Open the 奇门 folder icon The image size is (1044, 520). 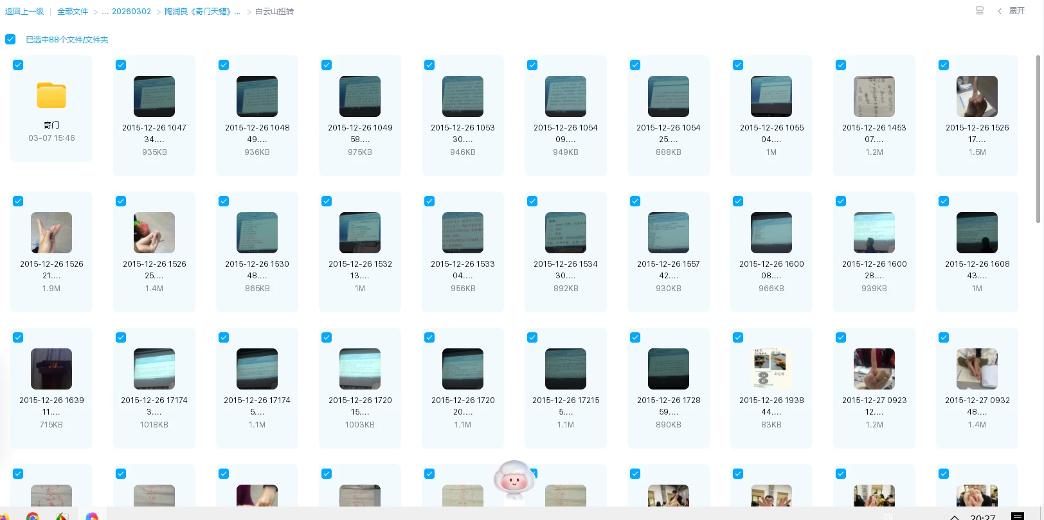51,96
